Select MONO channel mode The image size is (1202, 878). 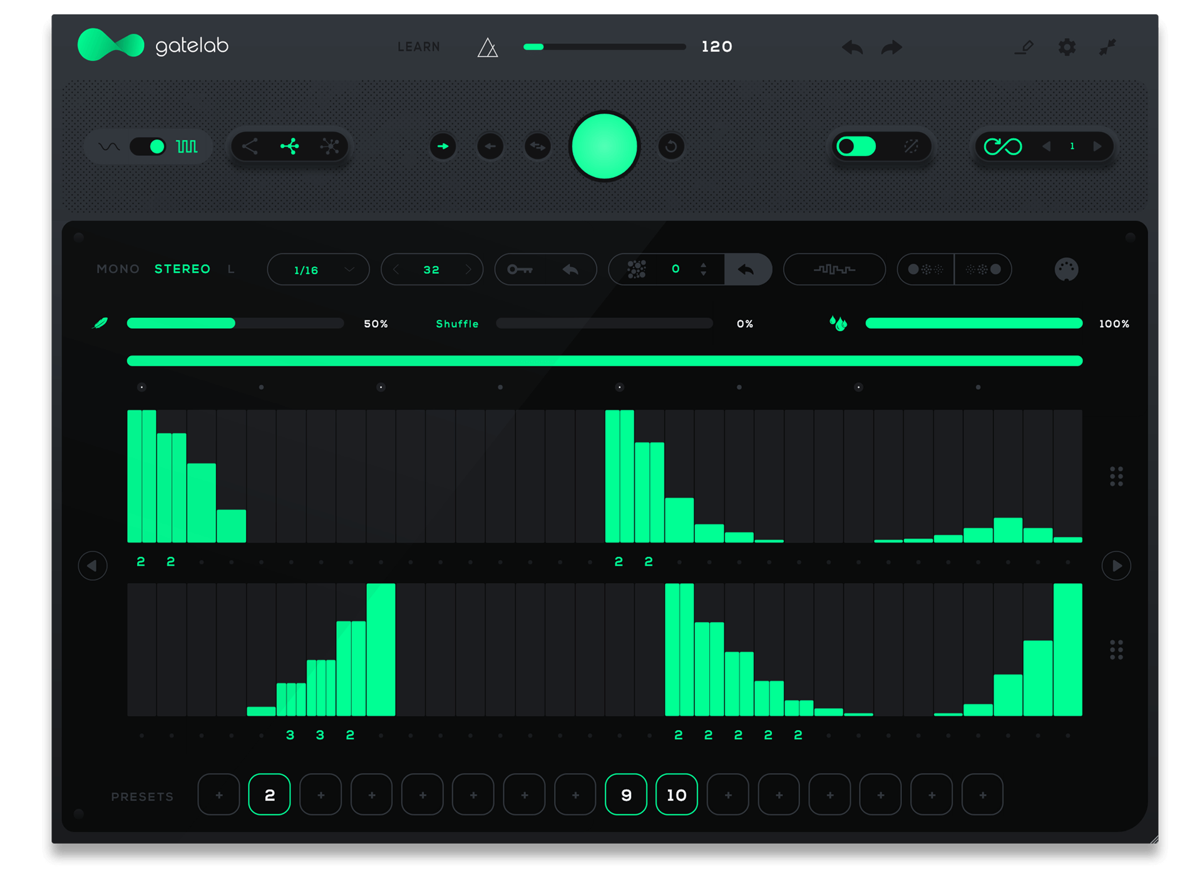118,269
